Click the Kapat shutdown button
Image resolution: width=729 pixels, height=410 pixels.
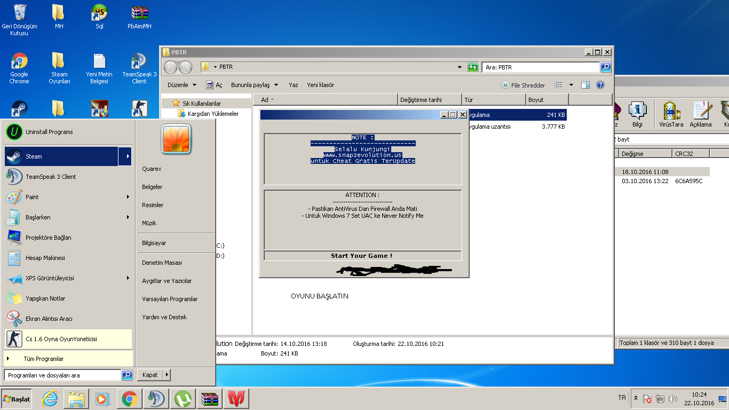coord(150,375)
